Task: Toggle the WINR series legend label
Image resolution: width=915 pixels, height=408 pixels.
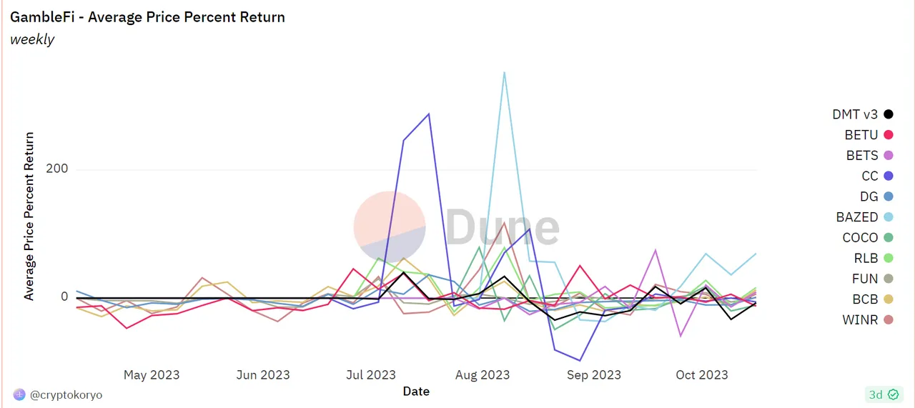Action: (860, 320)
